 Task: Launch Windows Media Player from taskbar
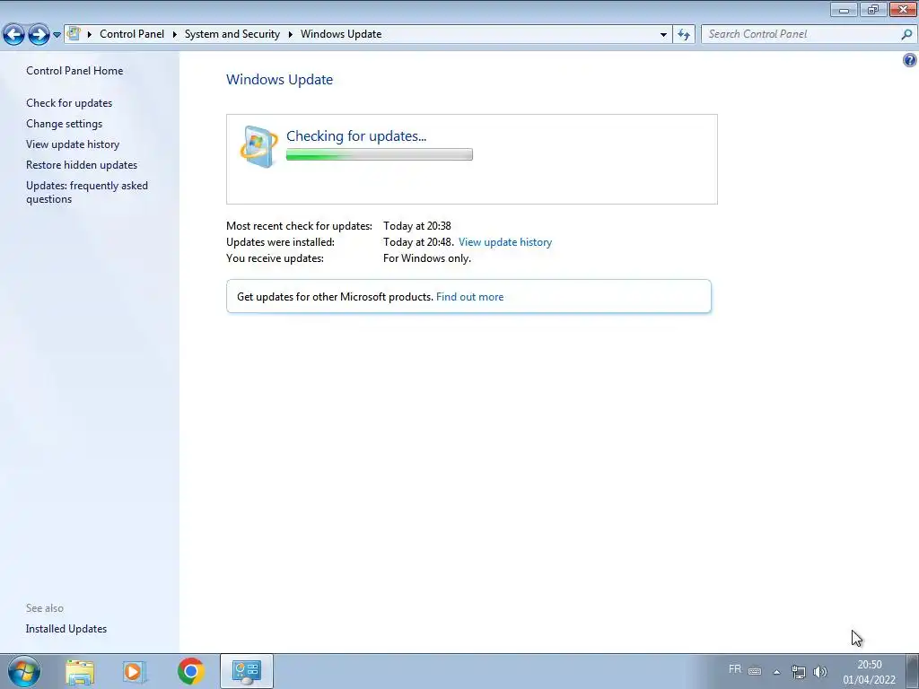click(x=135, y=671)
